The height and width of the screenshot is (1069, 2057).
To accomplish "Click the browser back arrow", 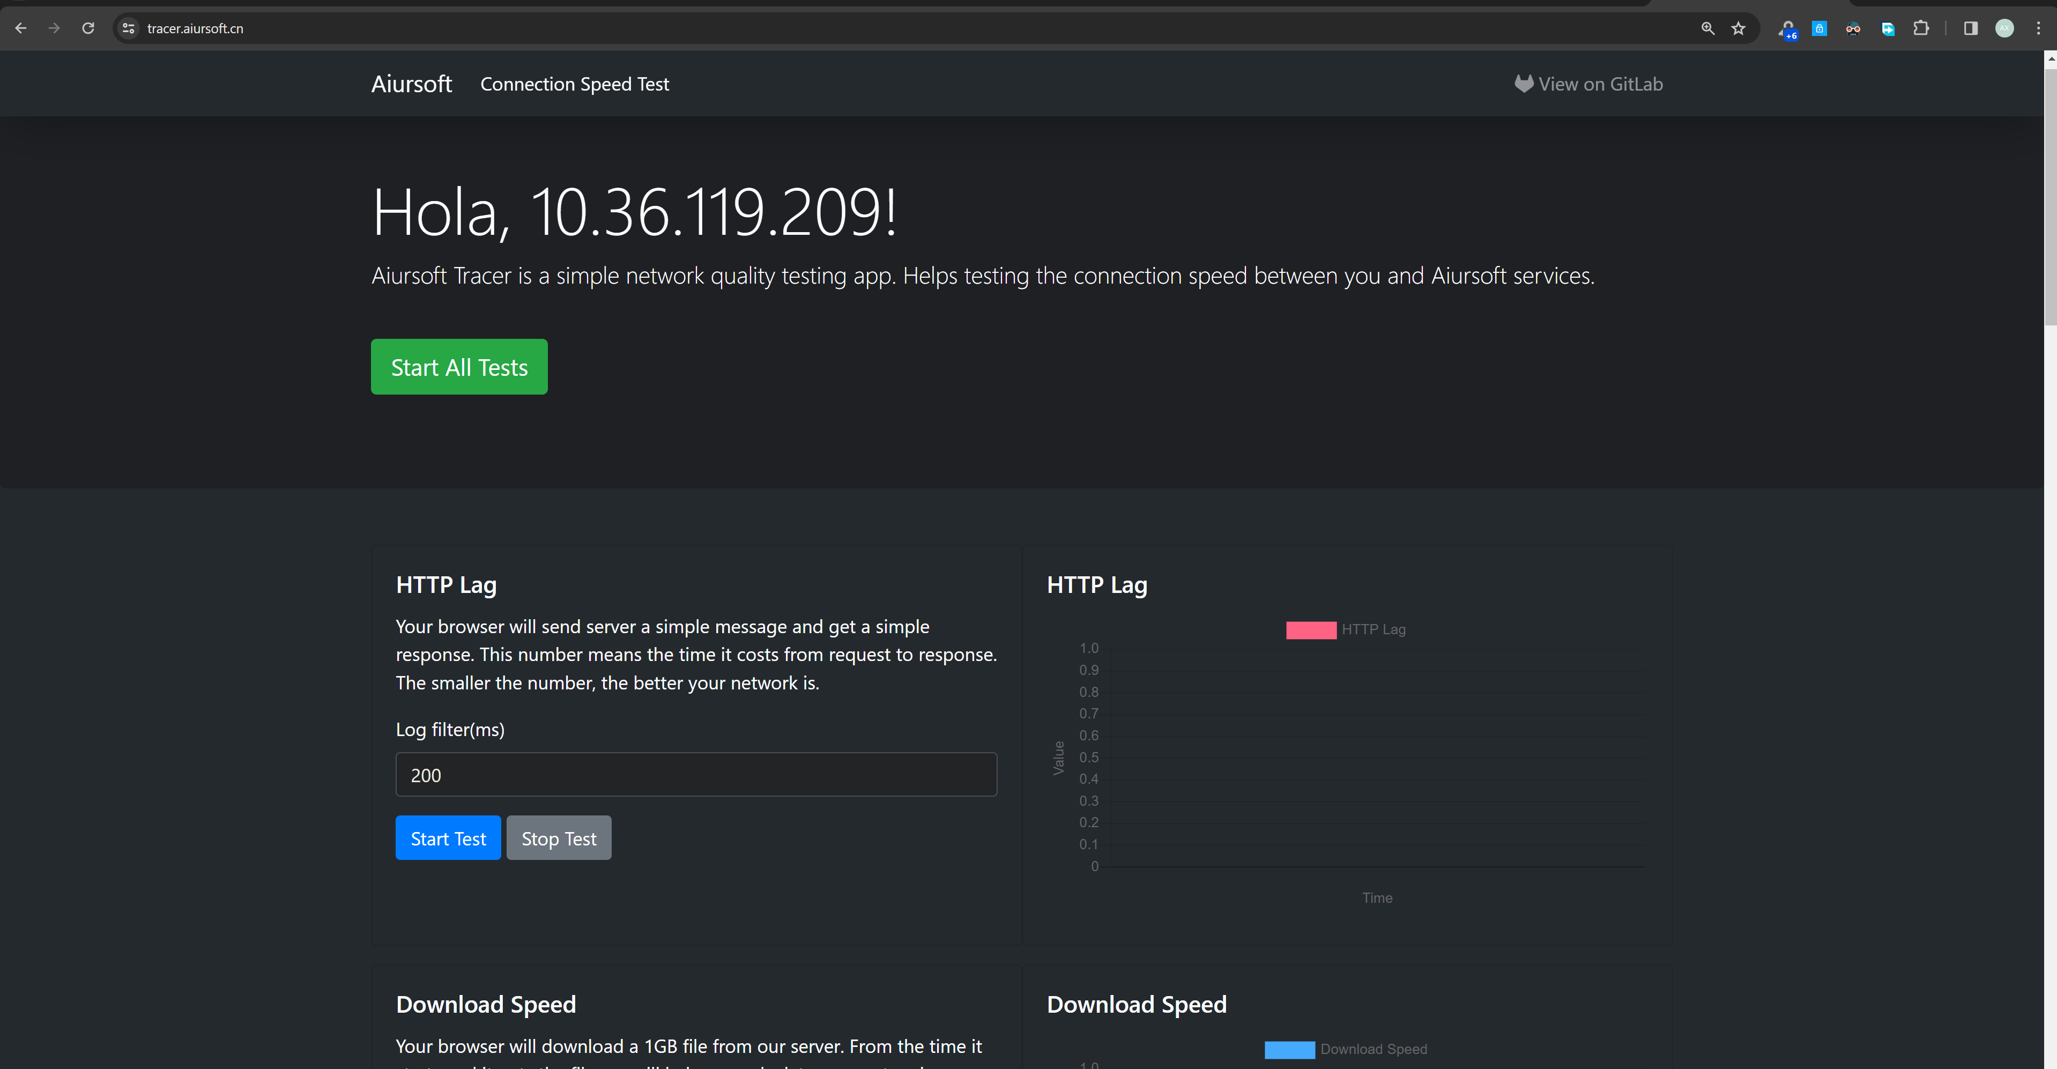I will point(21,28).
